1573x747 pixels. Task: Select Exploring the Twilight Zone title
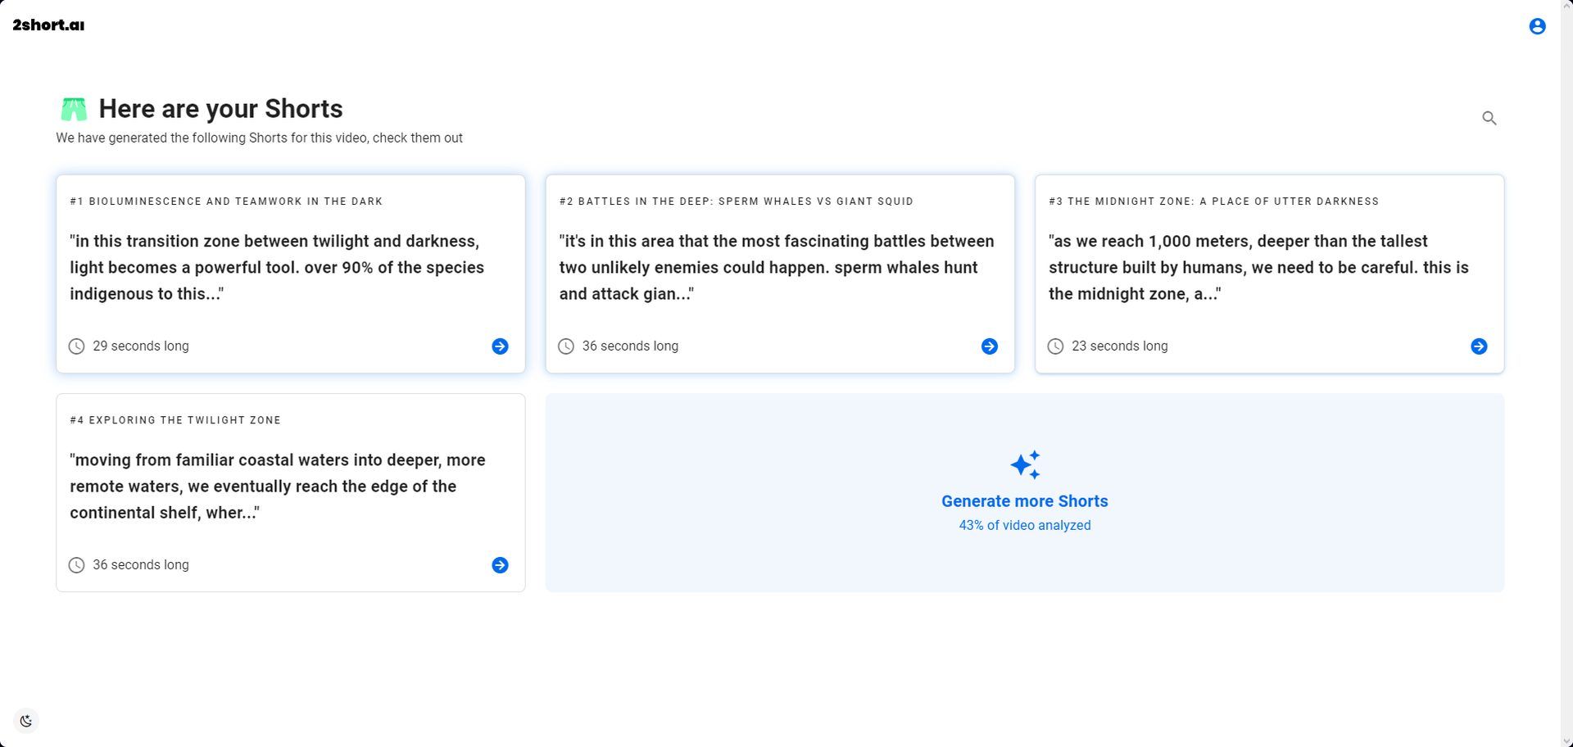175,420
